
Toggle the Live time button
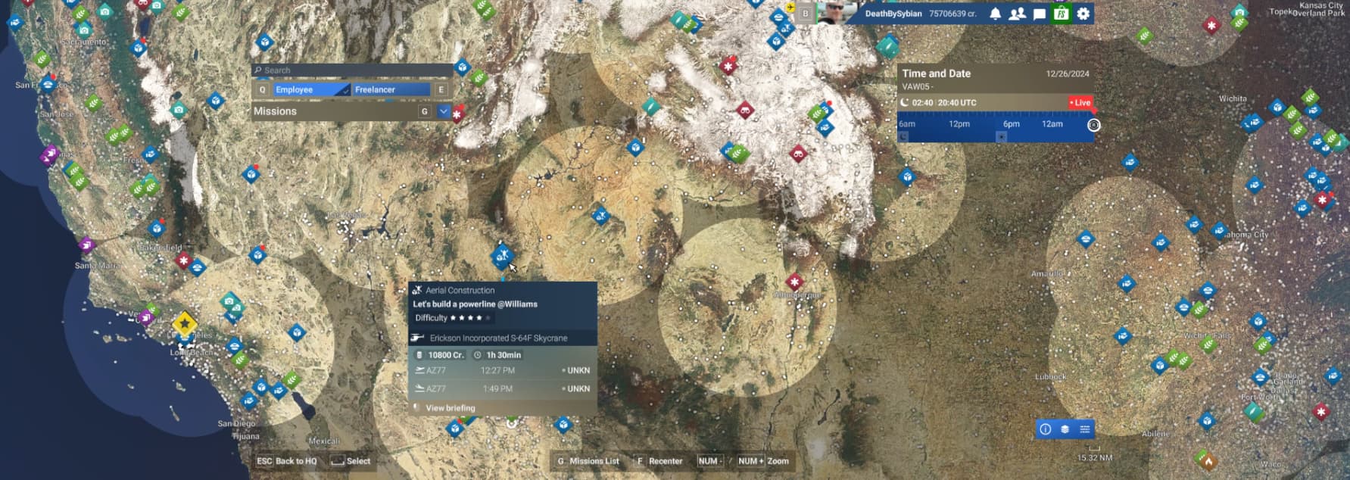1080,102
